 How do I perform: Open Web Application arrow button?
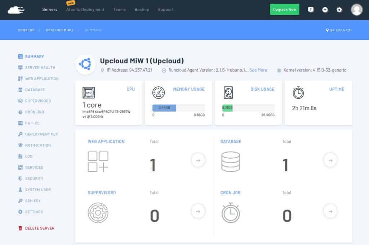[198, 160]
